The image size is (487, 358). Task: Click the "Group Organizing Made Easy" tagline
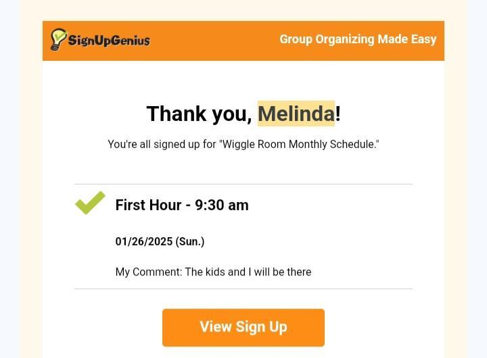(358, 39)
